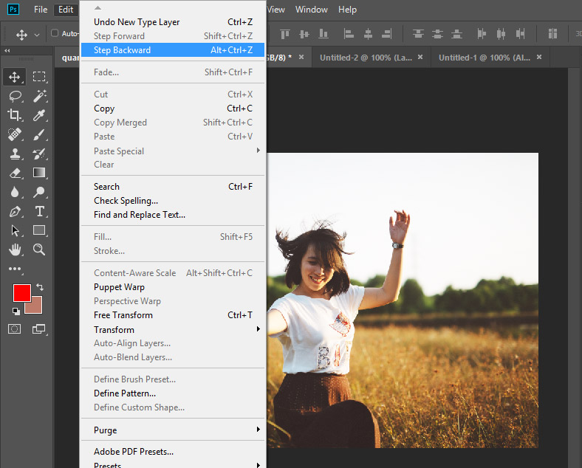Select the Spot Healing Brush tool

point(15,134)
